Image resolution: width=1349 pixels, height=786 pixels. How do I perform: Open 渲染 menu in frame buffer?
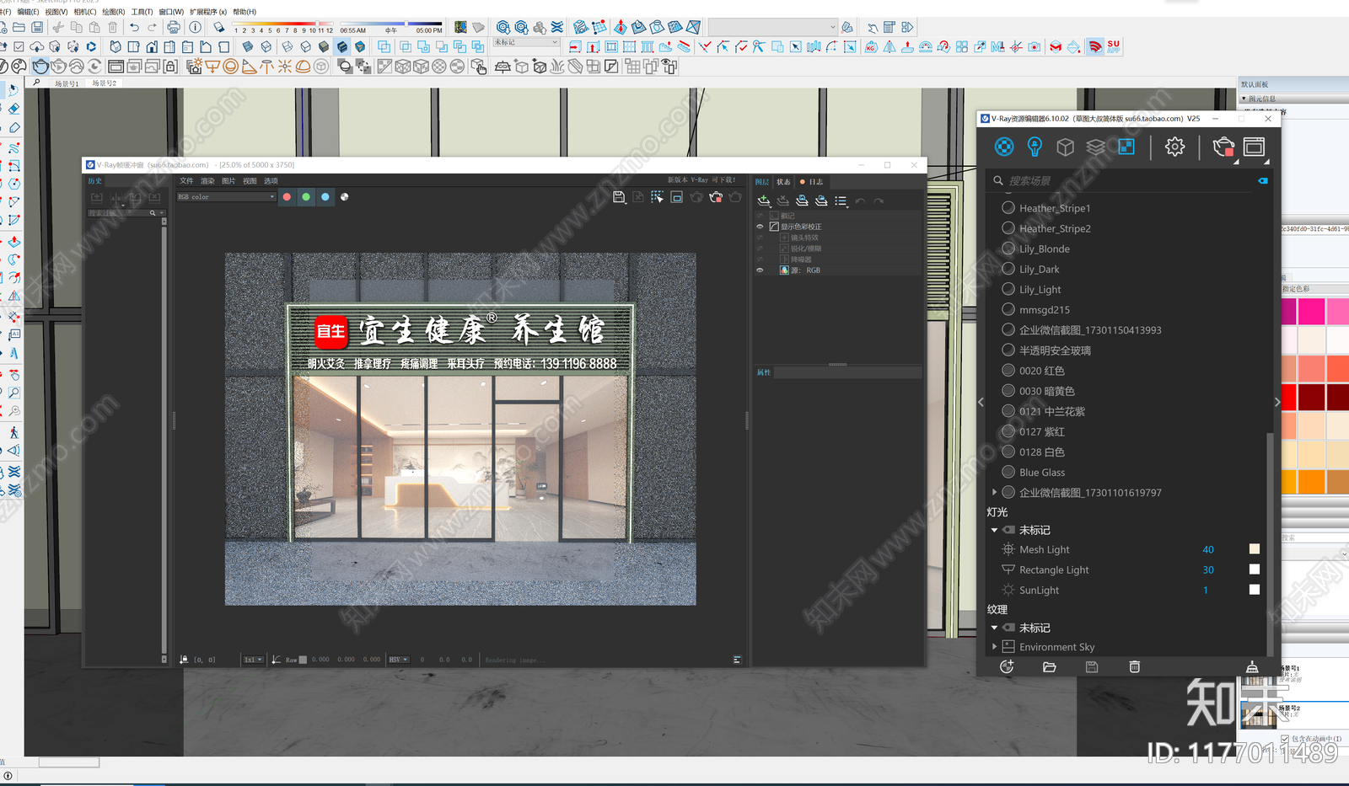207,181
